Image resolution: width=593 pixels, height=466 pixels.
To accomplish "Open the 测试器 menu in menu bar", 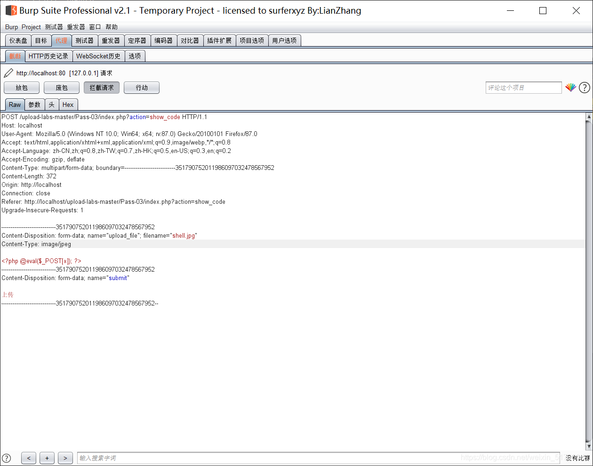I will pyautogui.click(x=54, y=27).
